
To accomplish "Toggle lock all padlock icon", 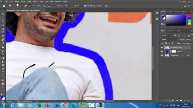I will pos(179,43).
